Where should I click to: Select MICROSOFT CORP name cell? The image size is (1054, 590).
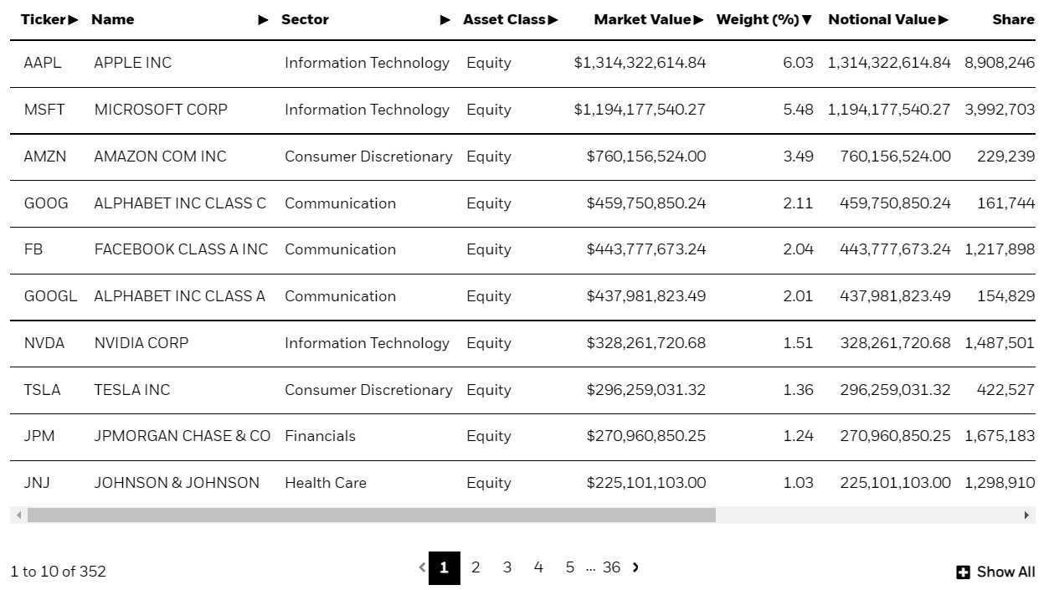point(161,110)
